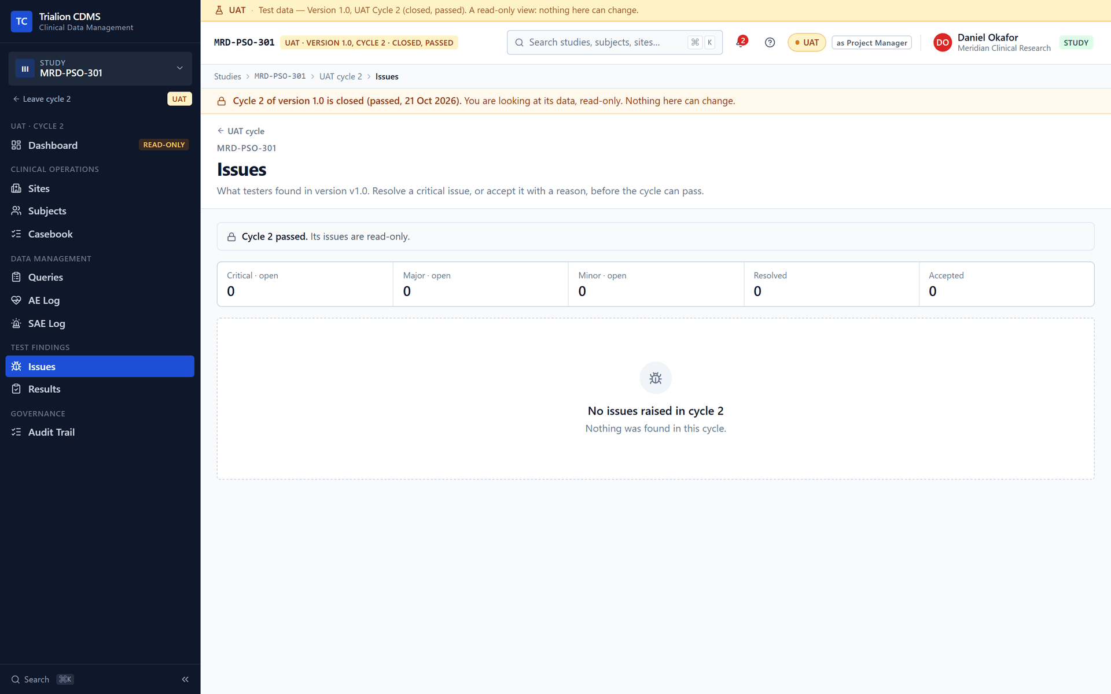Viewport: 1111px width, 694px height.
Task: Click the Audit Trail list icon
Action: [x=16, y=432]
